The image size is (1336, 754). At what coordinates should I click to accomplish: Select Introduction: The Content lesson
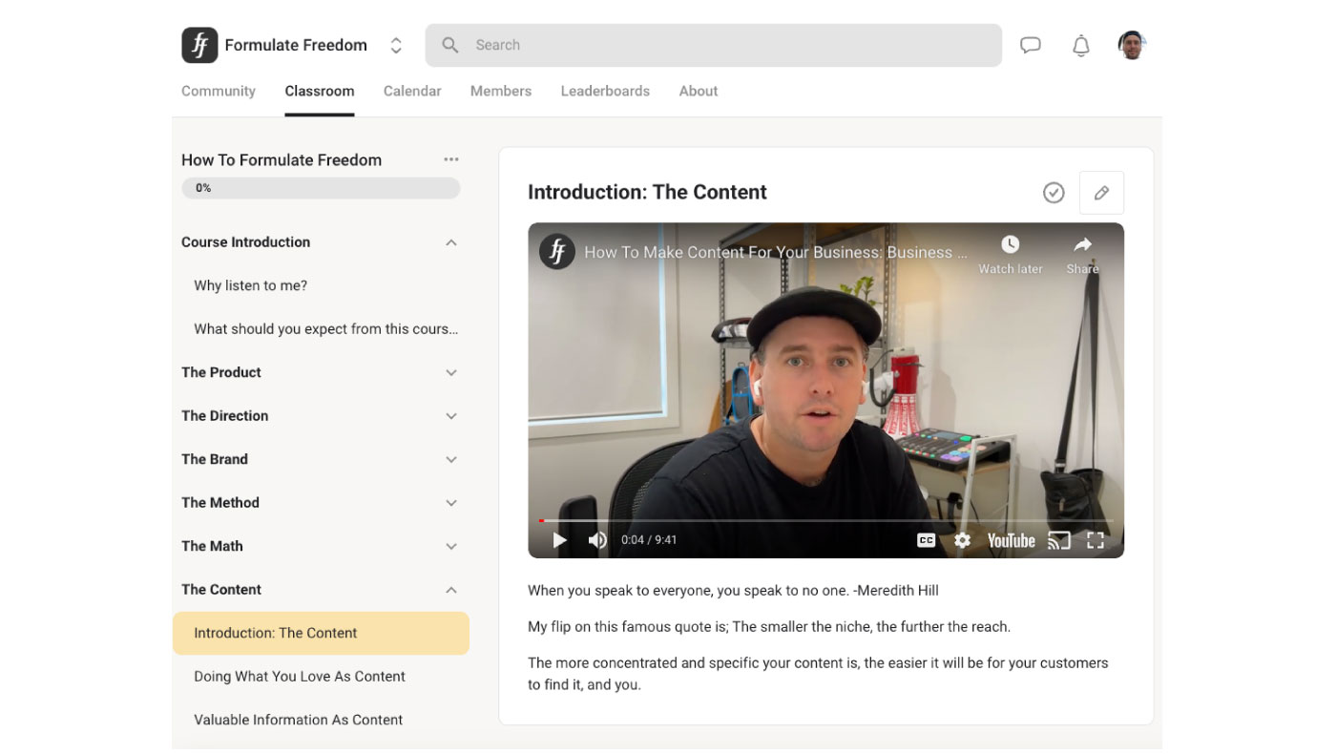321,633
